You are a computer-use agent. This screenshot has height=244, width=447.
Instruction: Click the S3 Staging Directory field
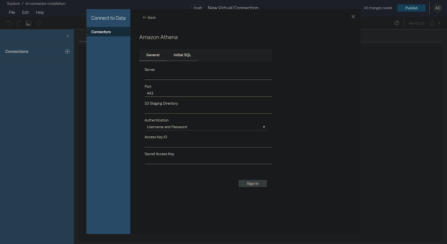208,110
